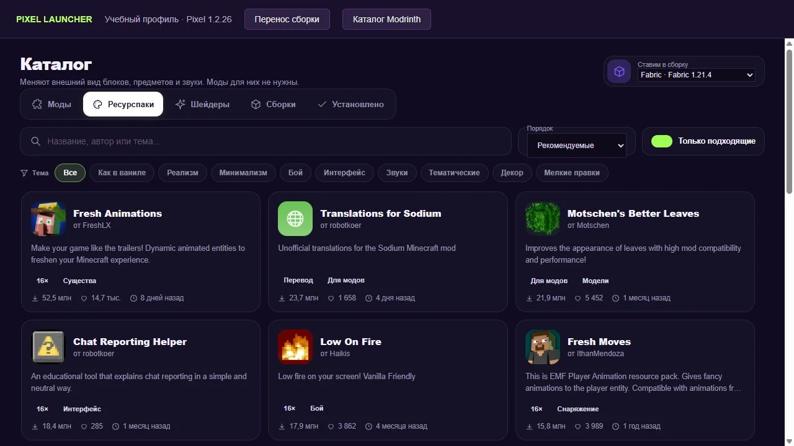The height and width of the screenshot is (446, 794).
Task: Open the 'Low On Fire' title
Action: tap(350, 342)
